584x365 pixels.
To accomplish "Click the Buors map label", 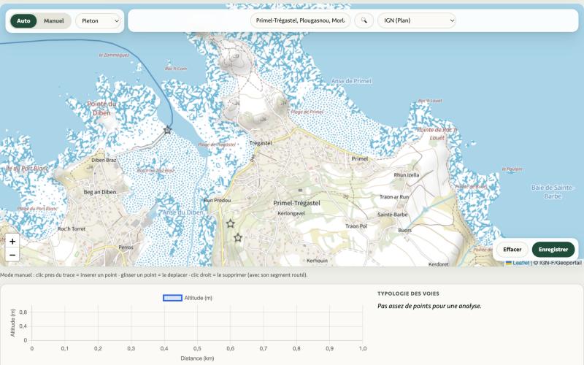I will pos(405,230).
